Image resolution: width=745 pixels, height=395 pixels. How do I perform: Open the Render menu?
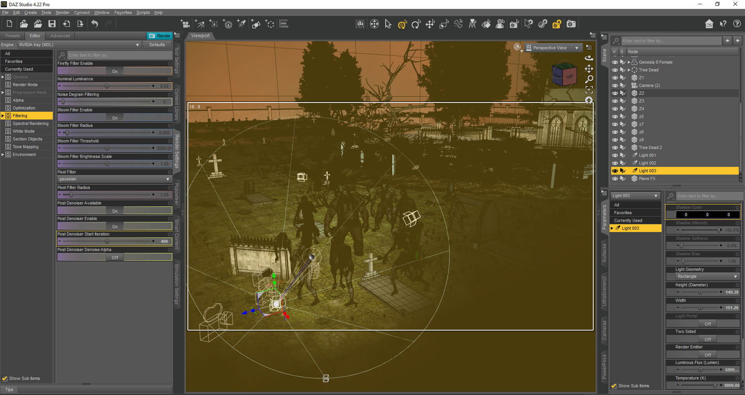[x=62, y=12]
